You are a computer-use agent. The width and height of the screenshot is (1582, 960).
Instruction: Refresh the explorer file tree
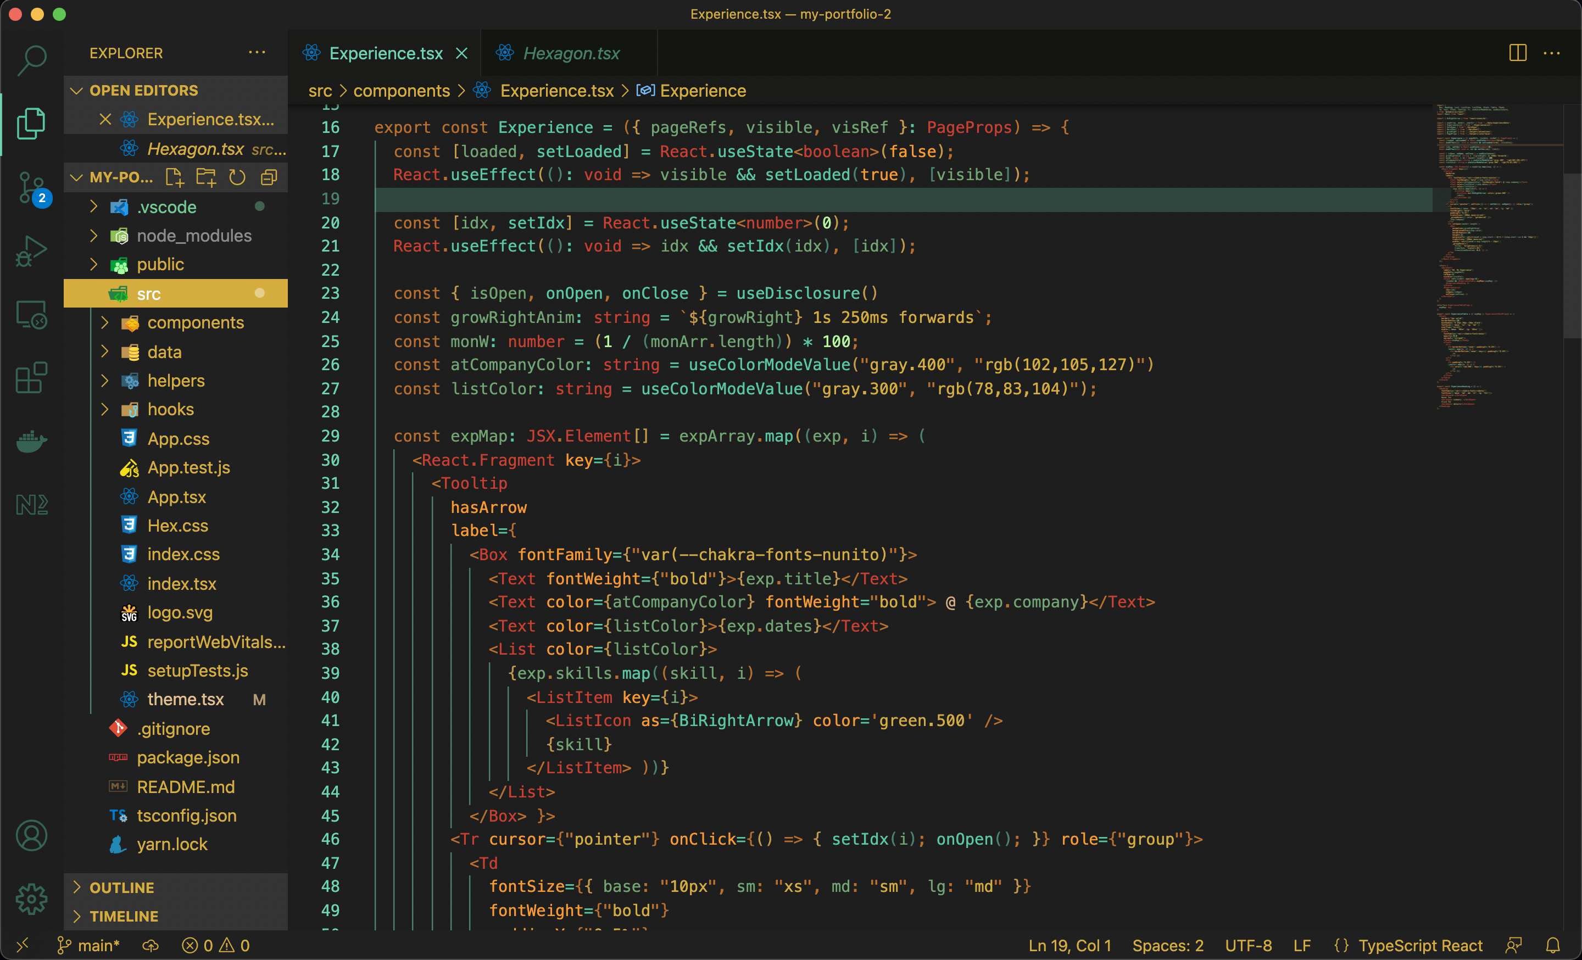tap(237, 178)
